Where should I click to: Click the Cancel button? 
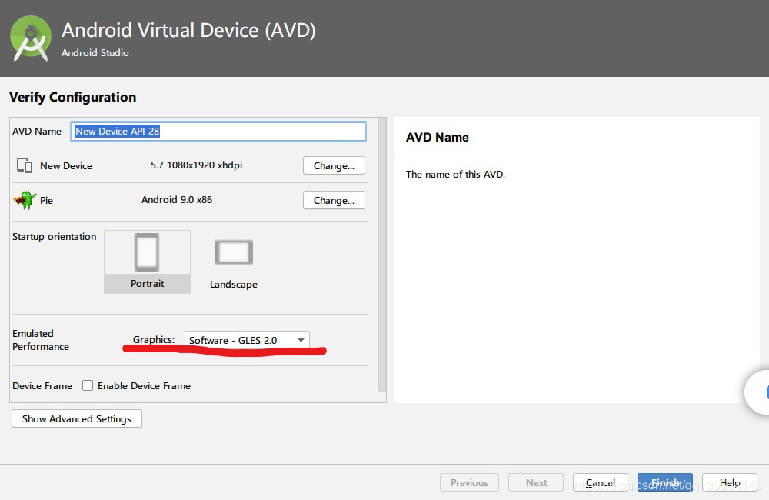click(601, 482)
